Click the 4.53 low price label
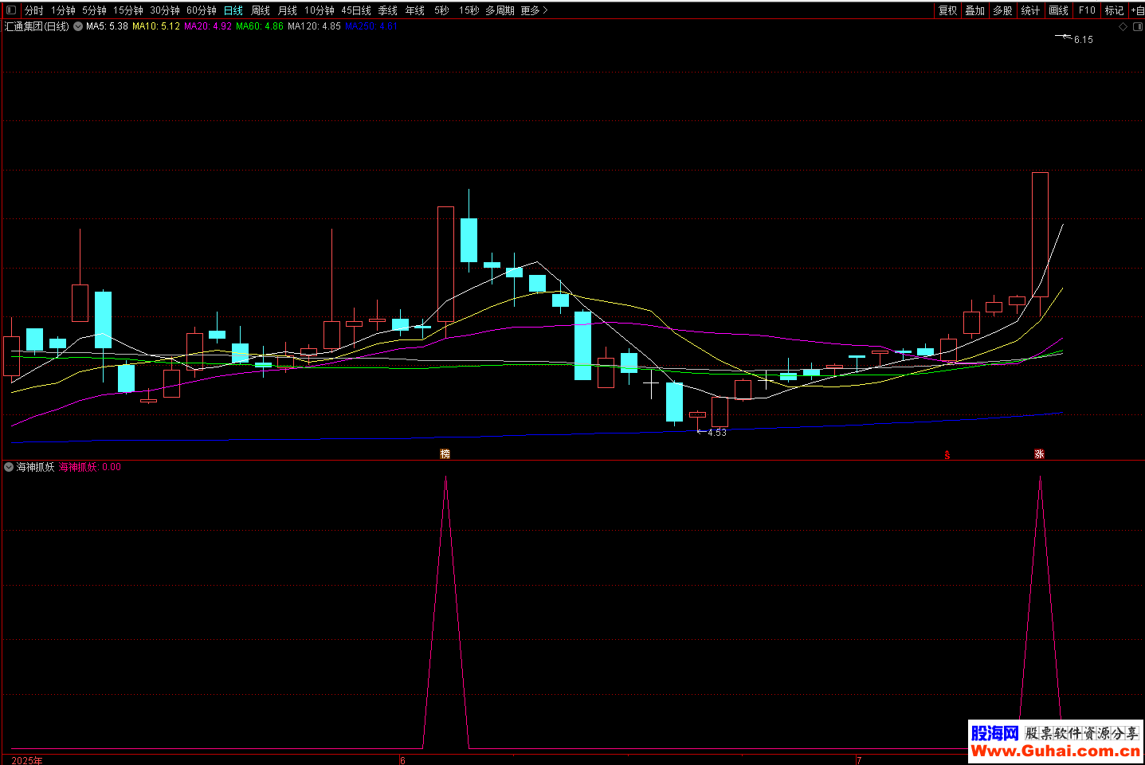1145x765 pixels. [716, 432]
